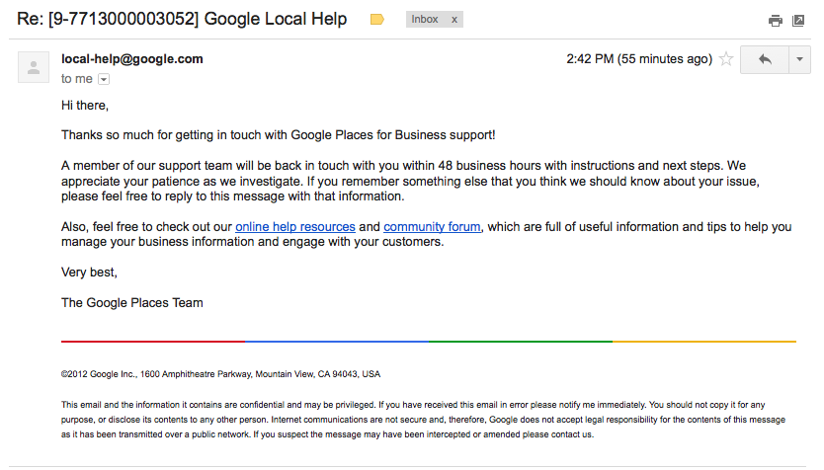Click "The Google Places Team" signature
The image size is (824, 470).
click(131, 303)
